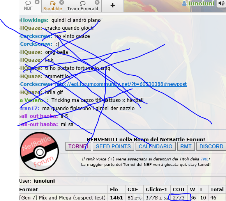Click the Glicko-1 column header

pyautogui.click(x=156, y=189)
